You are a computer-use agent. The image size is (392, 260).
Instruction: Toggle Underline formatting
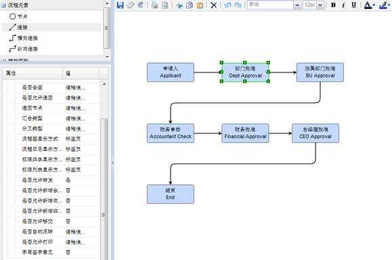click(x=354, y=5)
